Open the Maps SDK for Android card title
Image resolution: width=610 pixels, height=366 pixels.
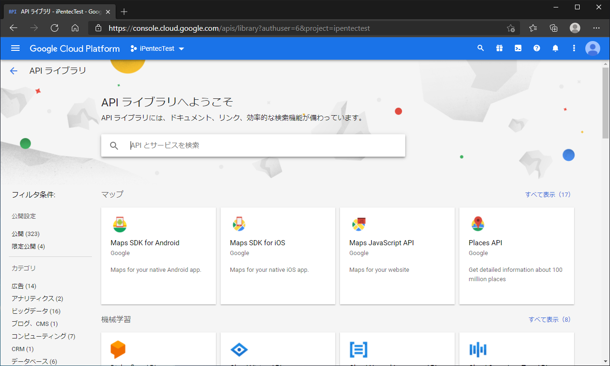pos(145,243)
